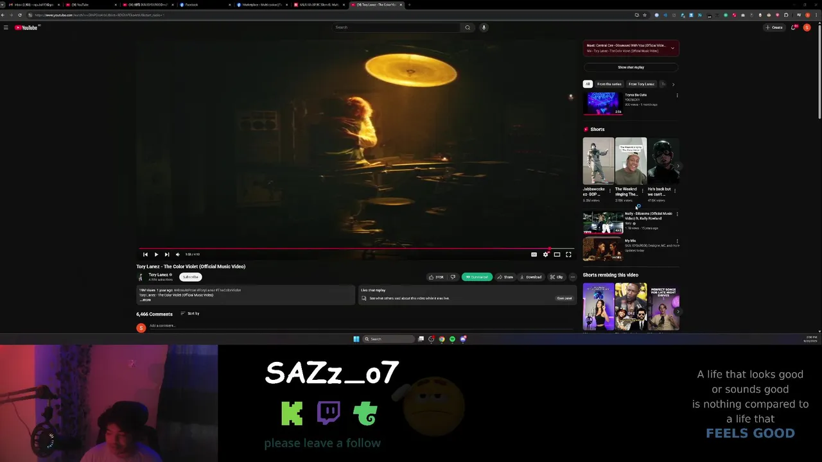
Task: Open the channel avatar in the comment box
Action: pos(141,328)
